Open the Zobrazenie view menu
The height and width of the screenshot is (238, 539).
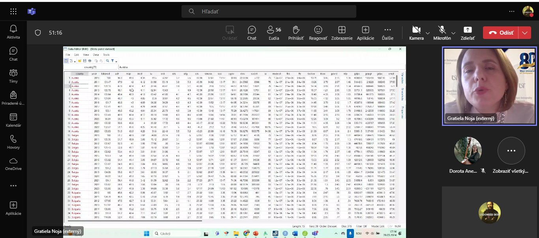pyautogui.click(x=342, y=33)
